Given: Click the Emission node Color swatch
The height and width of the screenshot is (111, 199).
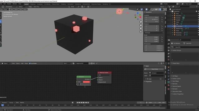Looking at the screenshot, I should click(x=86, y=82).
